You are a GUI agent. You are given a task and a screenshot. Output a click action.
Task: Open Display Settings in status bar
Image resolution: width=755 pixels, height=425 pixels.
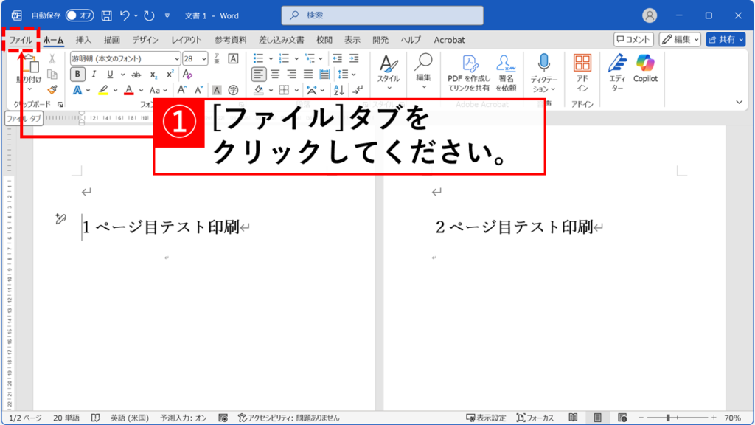486,418
